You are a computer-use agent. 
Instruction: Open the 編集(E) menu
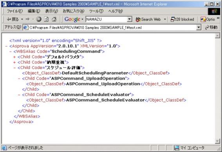[x=34, y=11]
